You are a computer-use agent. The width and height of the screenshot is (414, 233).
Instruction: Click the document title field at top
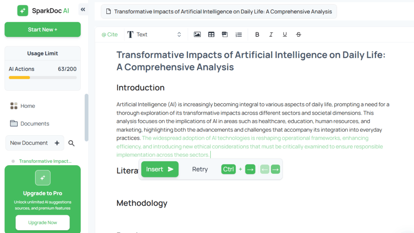pos(219,12)
